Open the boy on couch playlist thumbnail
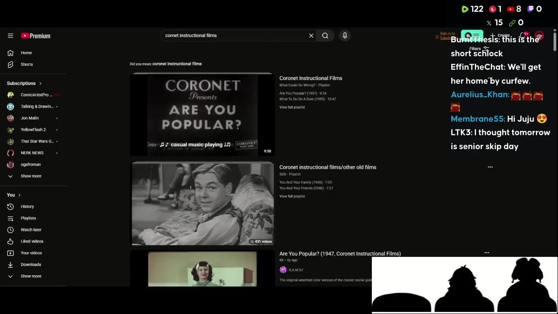558x314 pixels. click(x=203, y=204)
